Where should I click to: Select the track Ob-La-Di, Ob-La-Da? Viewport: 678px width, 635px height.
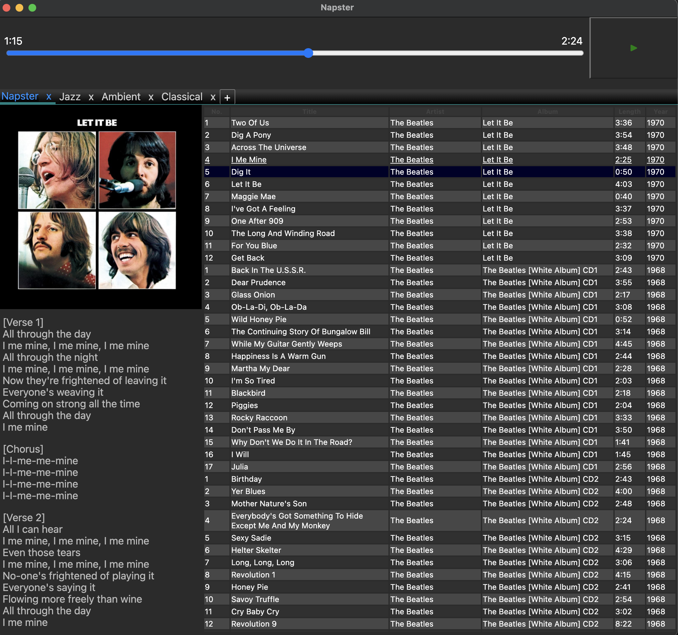439,307
